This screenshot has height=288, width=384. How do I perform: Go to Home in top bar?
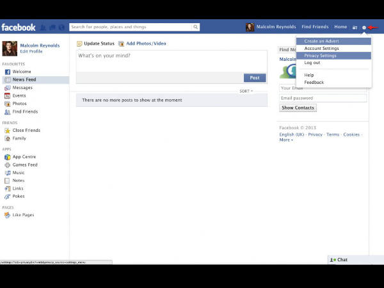pyautogui.click(x=340, y=27)
